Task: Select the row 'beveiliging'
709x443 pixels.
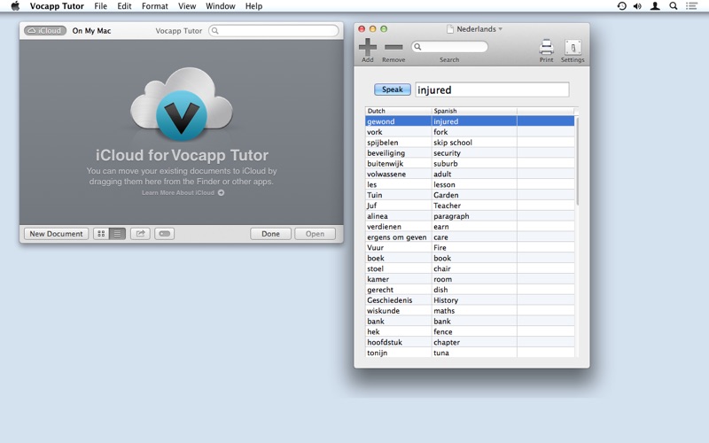Action: pyautogui.click(x=470, y=152)
